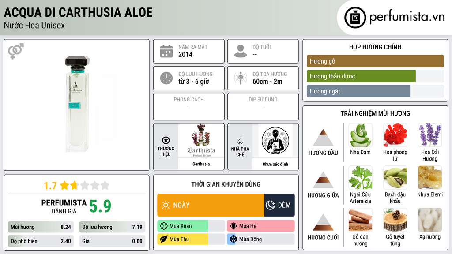Click the moon icon in the Đêm section

tap(270, 205)
